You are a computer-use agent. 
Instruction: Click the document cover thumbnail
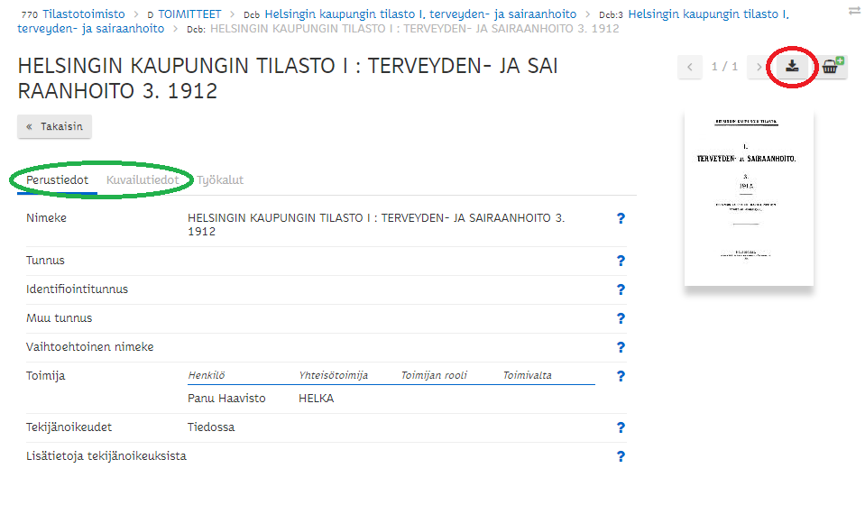pyautogui.click(x=749, y=198)
